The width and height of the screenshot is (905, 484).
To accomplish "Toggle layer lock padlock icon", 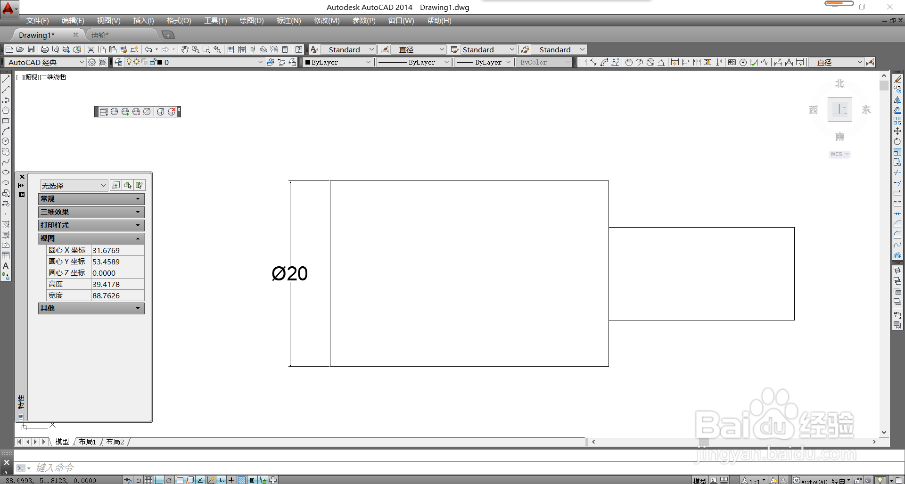I will 153,62.
